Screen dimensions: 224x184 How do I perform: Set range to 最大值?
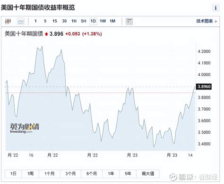pyautogui.click(x=148, y=174)
